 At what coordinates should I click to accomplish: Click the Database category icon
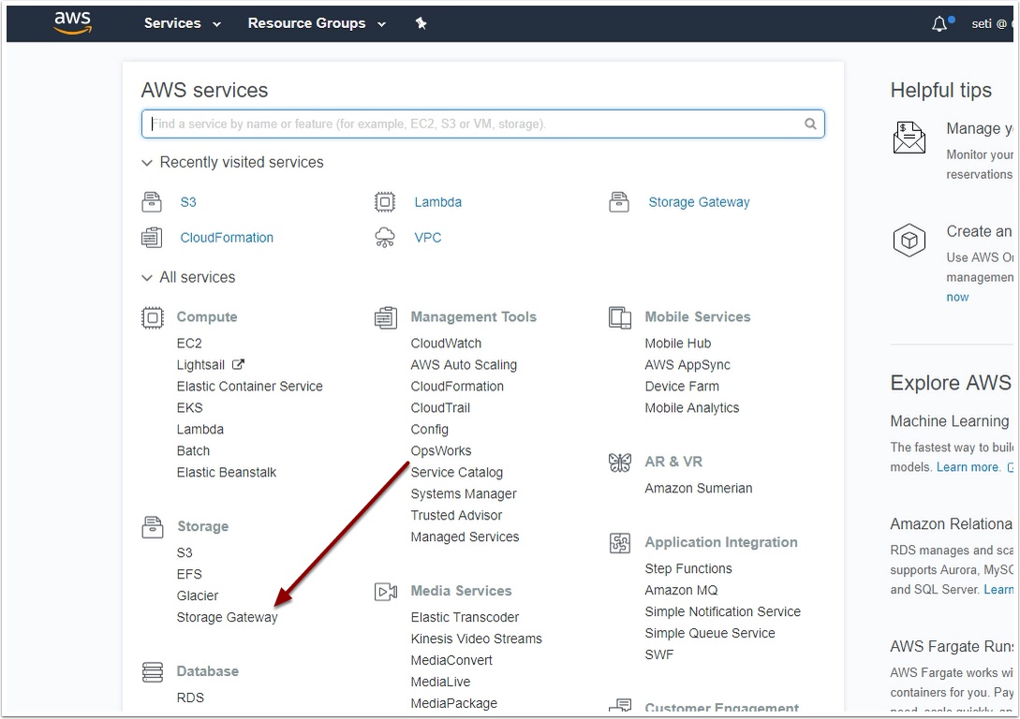(153, 671)
